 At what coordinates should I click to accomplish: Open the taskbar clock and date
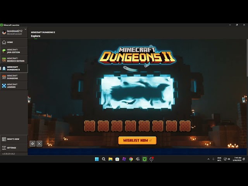pos(237,159)
